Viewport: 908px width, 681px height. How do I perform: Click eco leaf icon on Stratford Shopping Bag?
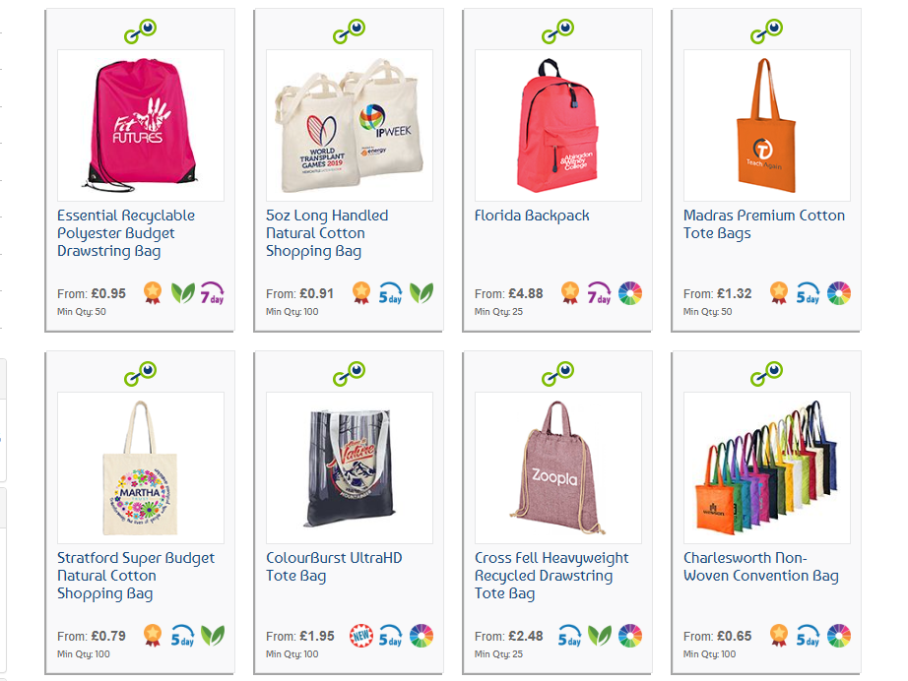coord(213,636)
